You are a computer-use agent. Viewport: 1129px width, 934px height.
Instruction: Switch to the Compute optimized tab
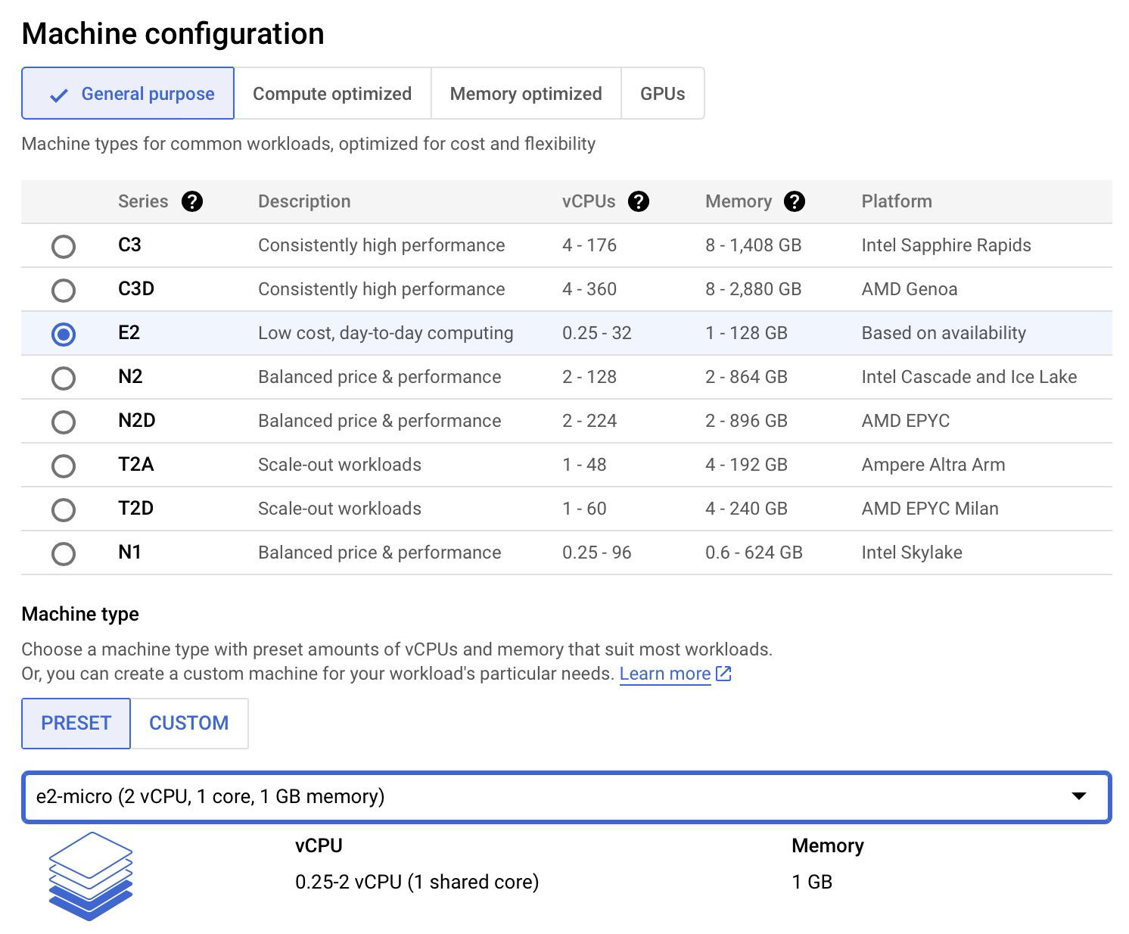point(332,93)
